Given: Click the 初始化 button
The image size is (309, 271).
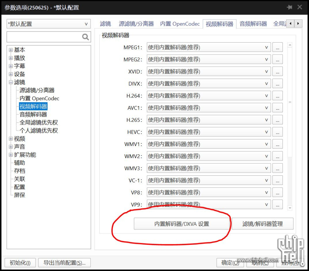Looking at the screenshot, I should click(x=20, y=263).
